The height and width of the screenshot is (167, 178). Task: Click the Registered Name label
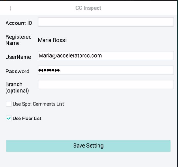point(18,40)
